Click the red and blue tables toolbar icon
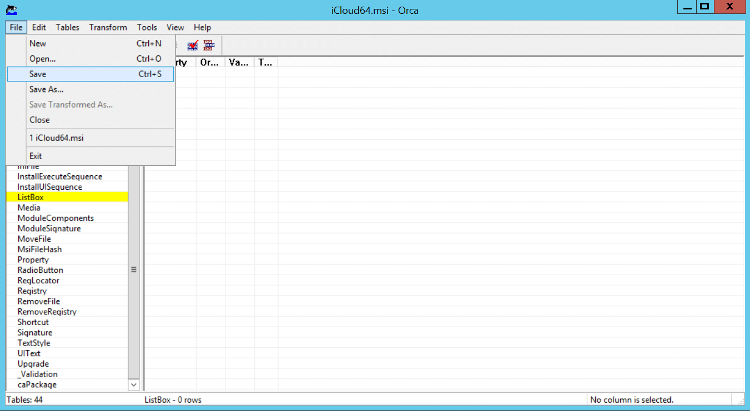Image resolution: width=750 pixels, height=411 pixels. [x=209, y=45]
